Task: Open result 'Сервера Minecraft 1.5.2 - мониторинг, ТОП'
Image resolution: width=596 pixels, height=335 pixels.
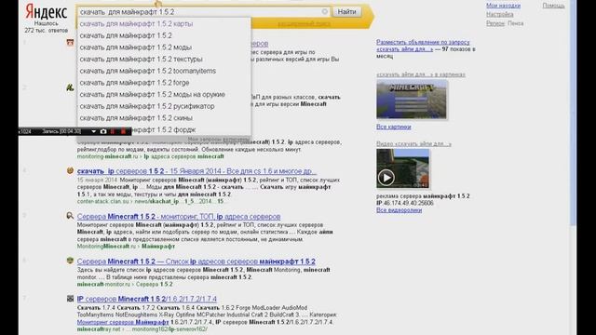Action: [179, 217]
